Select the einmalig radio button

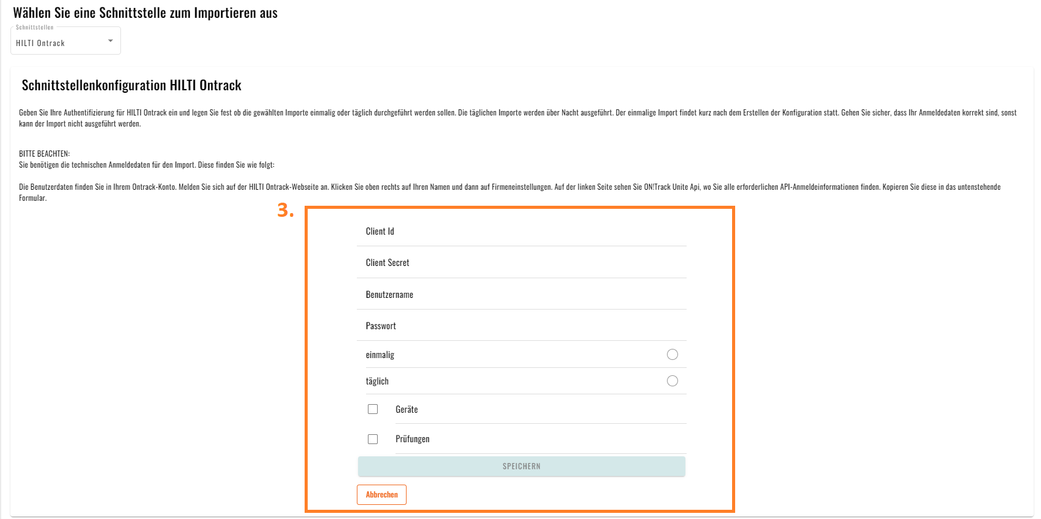point(673,354)
